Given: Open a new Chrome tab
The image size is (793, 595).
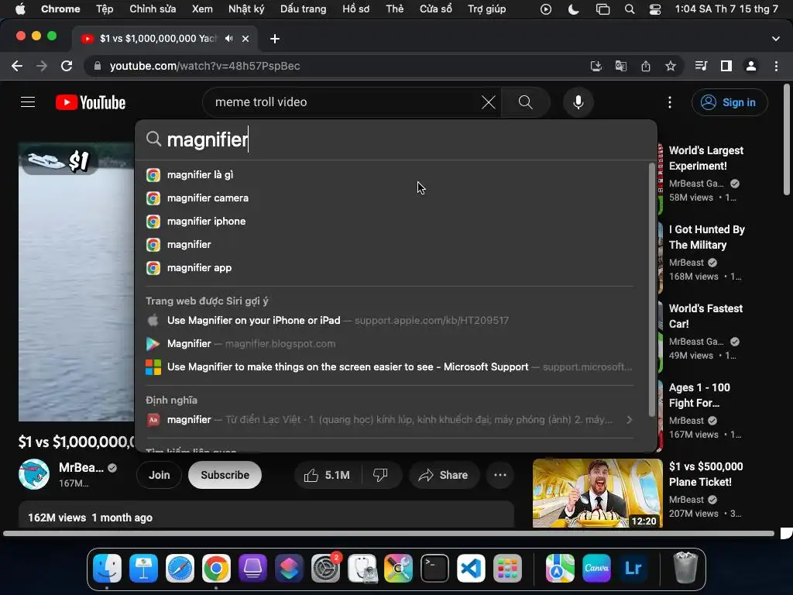Looking at the screenshot, I should coord(275,39).
